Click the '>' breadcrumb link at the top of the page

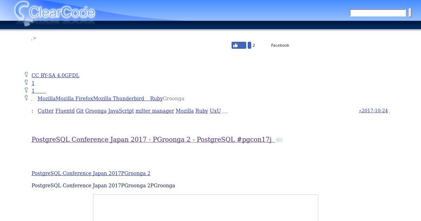[x=34, y=38]
